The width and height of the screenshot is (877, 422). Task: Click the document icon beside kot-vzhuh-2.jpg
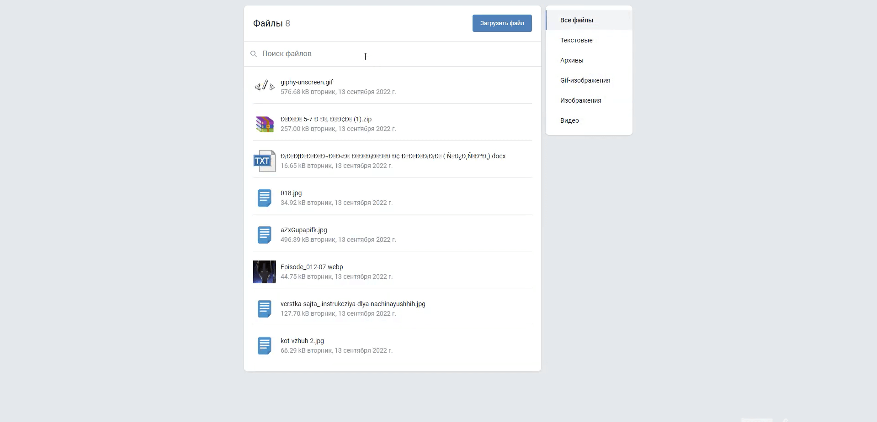(x=265, y=346)
